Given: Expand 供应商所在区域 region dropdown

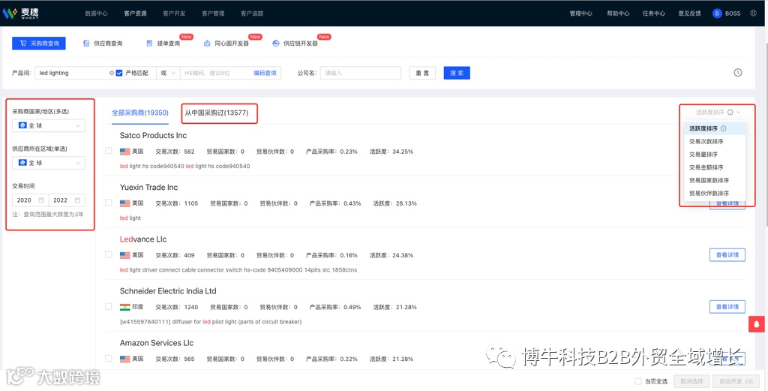Looking at the screenshot, I should click(49, 163).
